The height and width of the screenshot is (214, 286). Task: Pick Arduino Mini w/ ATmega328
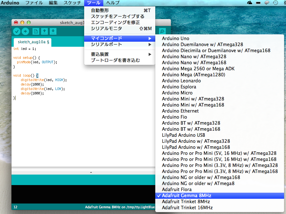click(x=220, y=99)
